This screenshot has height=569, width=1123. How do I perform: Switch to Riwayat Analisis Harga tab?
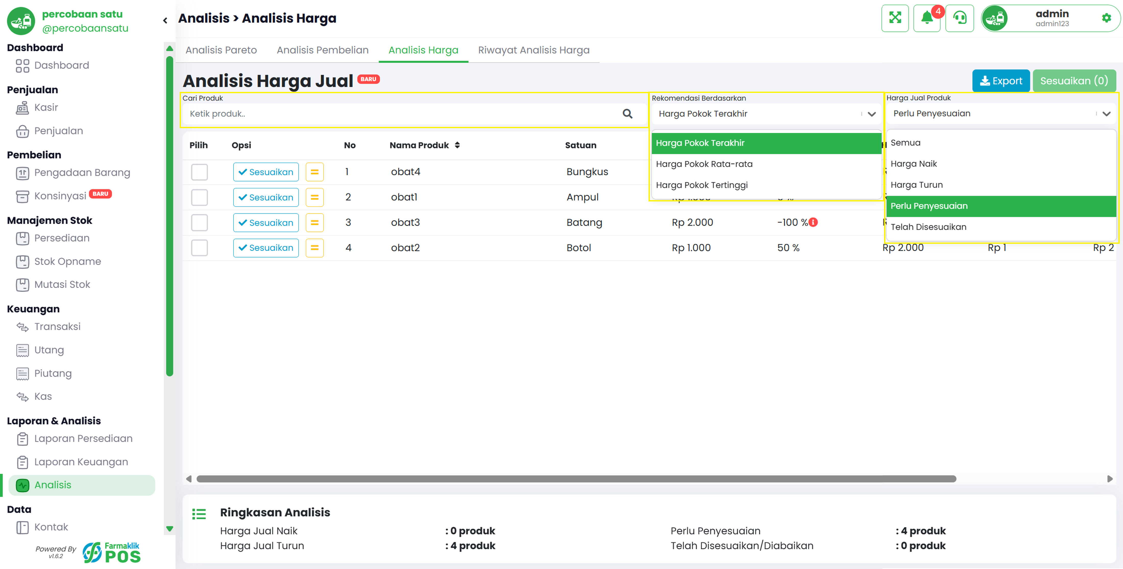(x=534, y=50)
